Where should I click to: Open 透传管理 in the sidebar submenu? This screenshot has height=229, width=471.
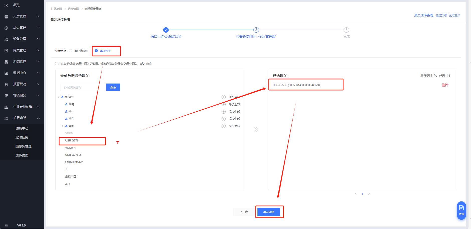(22, 155)
